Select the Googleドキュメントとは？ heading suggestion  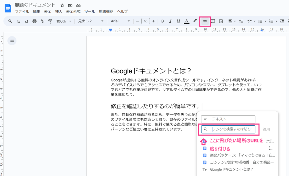tap(231, 170)
